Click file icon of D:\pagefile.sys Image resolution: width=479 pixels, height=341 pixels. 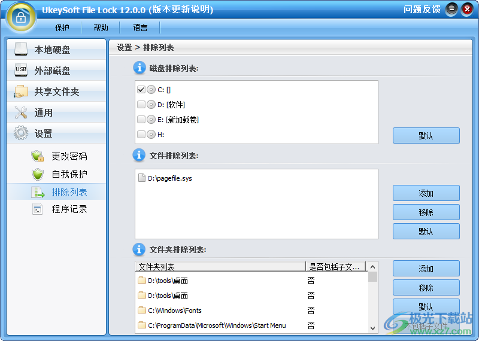point(141,178)
